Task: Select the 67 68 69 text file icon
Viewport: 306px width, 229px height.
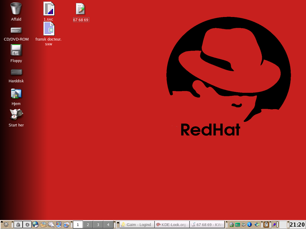Action: tap(80, 9)
